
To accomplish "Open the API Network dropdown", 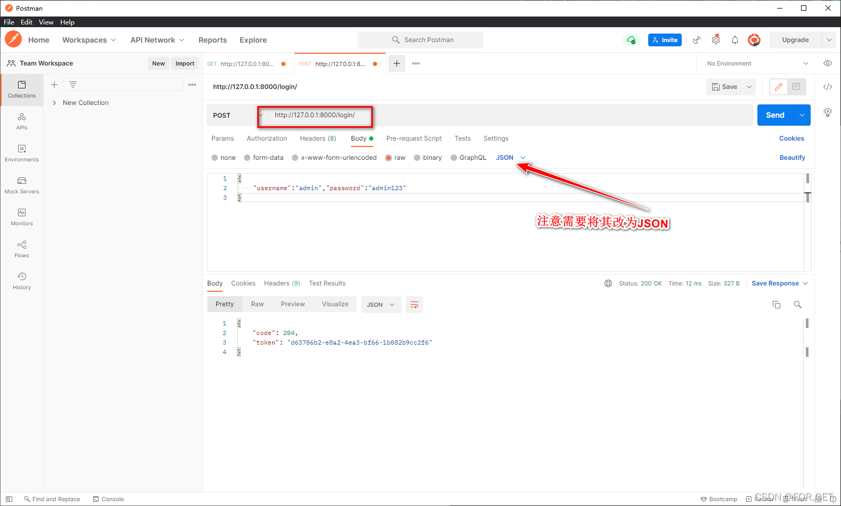I will pos(157,40).
